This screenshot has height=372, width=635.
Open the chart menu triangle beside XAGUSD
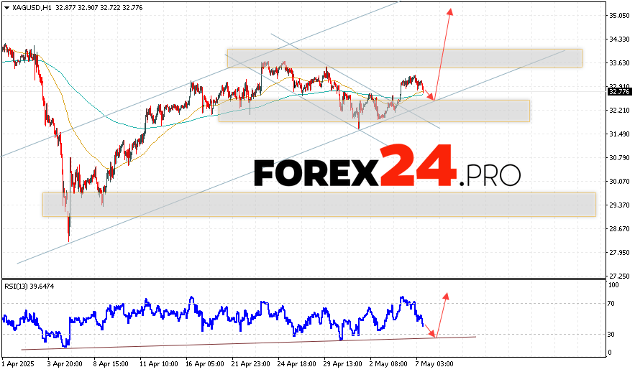[x=6, y=8]
